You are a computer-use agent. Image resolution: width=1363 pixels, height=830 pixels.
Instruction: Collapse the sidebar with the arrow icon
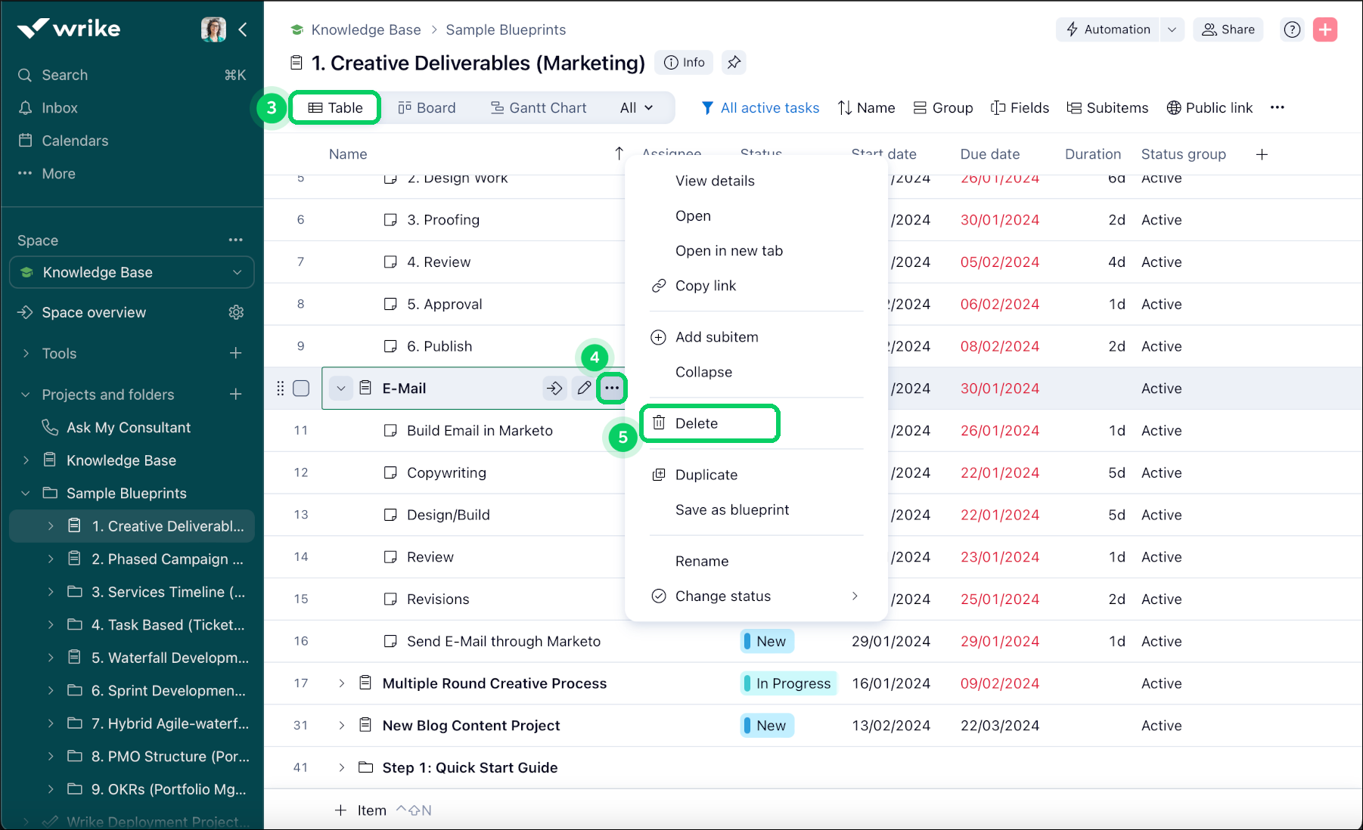coord(243,29)
